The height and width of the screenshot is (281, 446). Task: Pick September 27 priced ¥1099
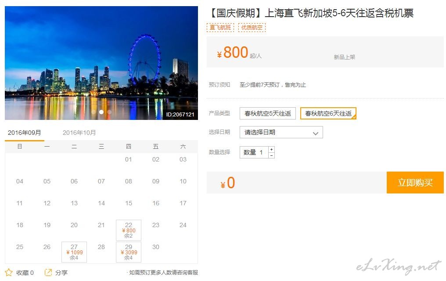[74, 252]
